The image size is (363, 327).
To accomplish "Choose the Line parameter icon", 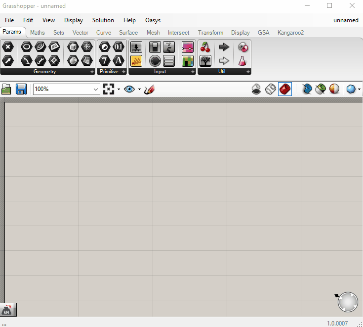I will 40,61.
